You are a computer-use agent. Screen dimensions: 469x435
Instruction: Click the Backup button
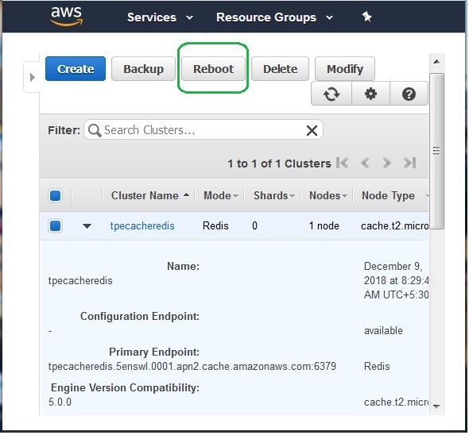143,69
